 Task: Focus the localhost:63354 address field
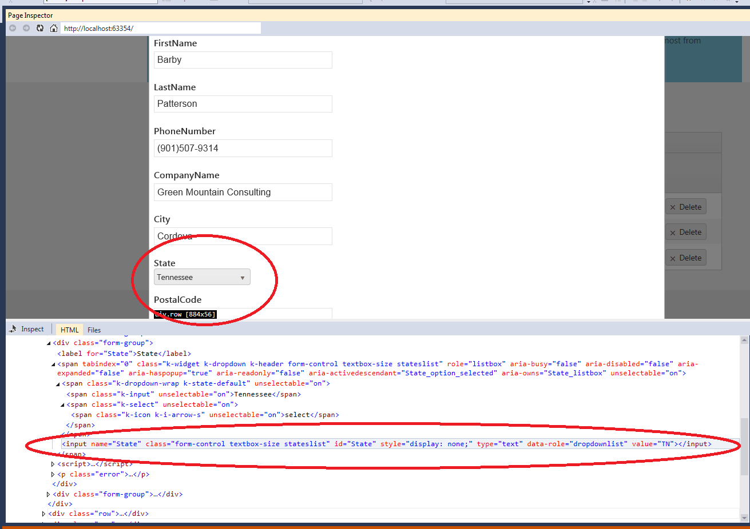(x=161, y=28)
